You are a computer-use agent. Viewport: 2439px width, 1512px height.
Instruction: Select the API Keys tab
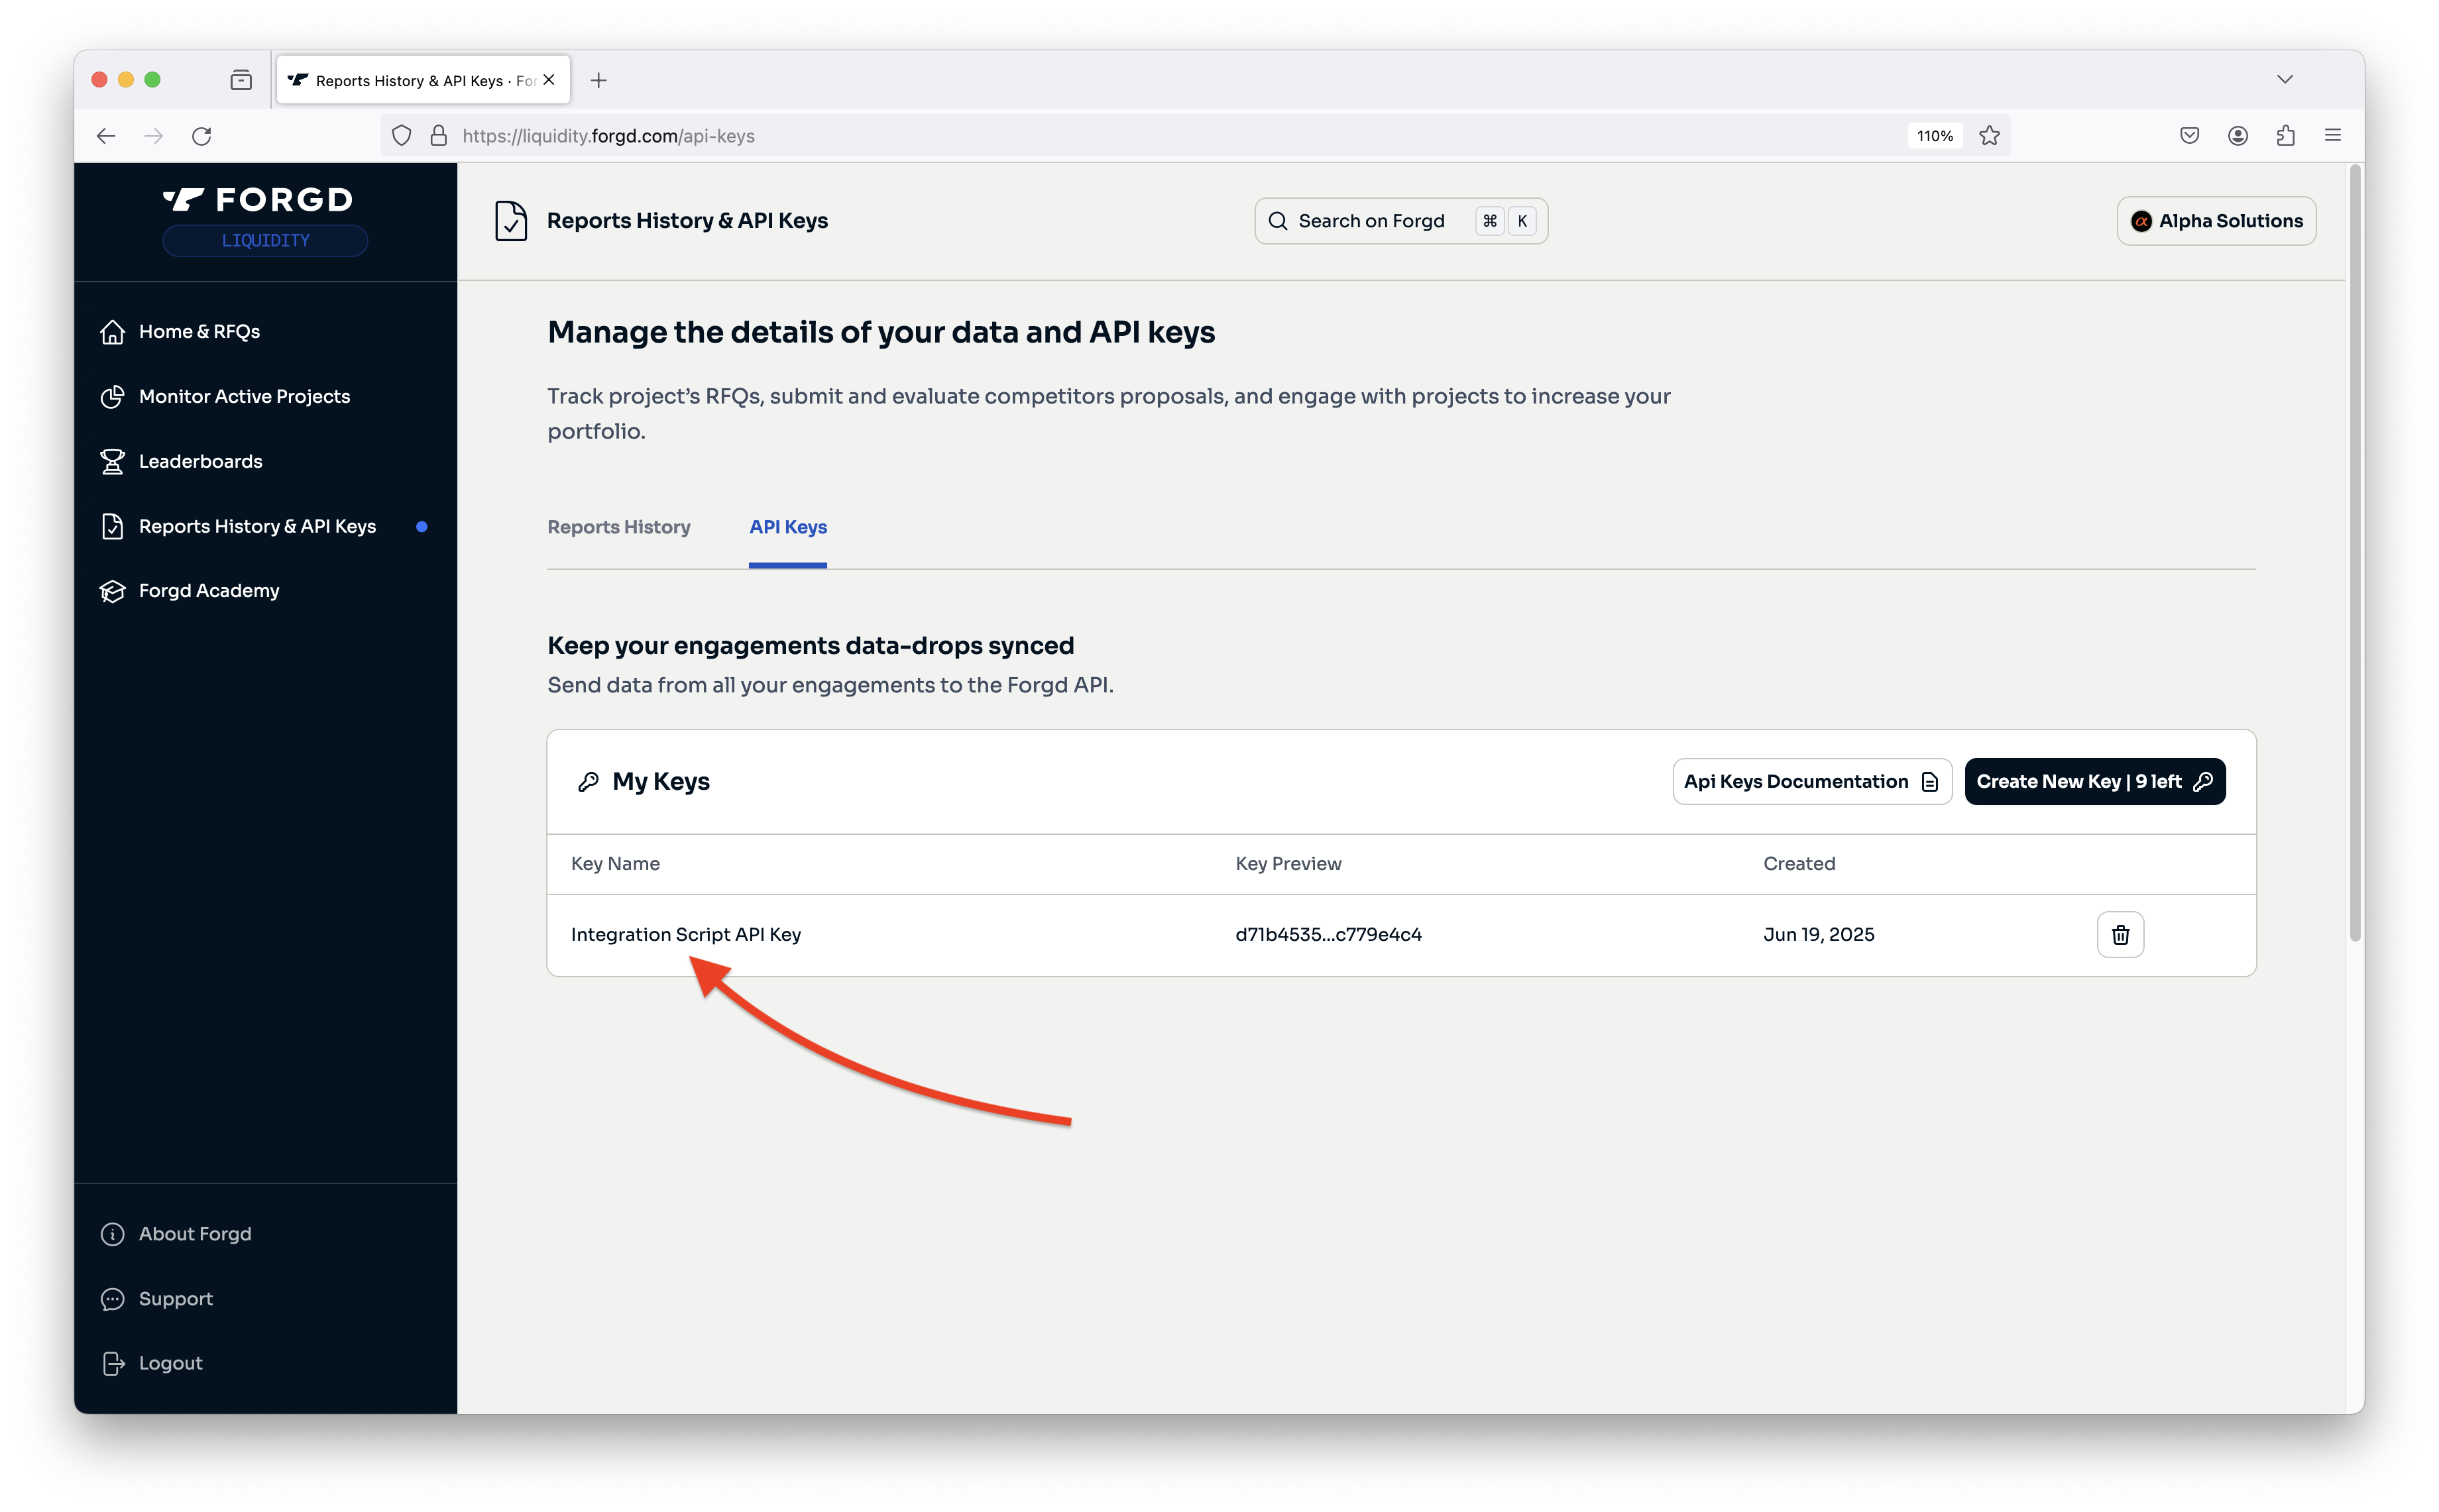coord(787,527)
